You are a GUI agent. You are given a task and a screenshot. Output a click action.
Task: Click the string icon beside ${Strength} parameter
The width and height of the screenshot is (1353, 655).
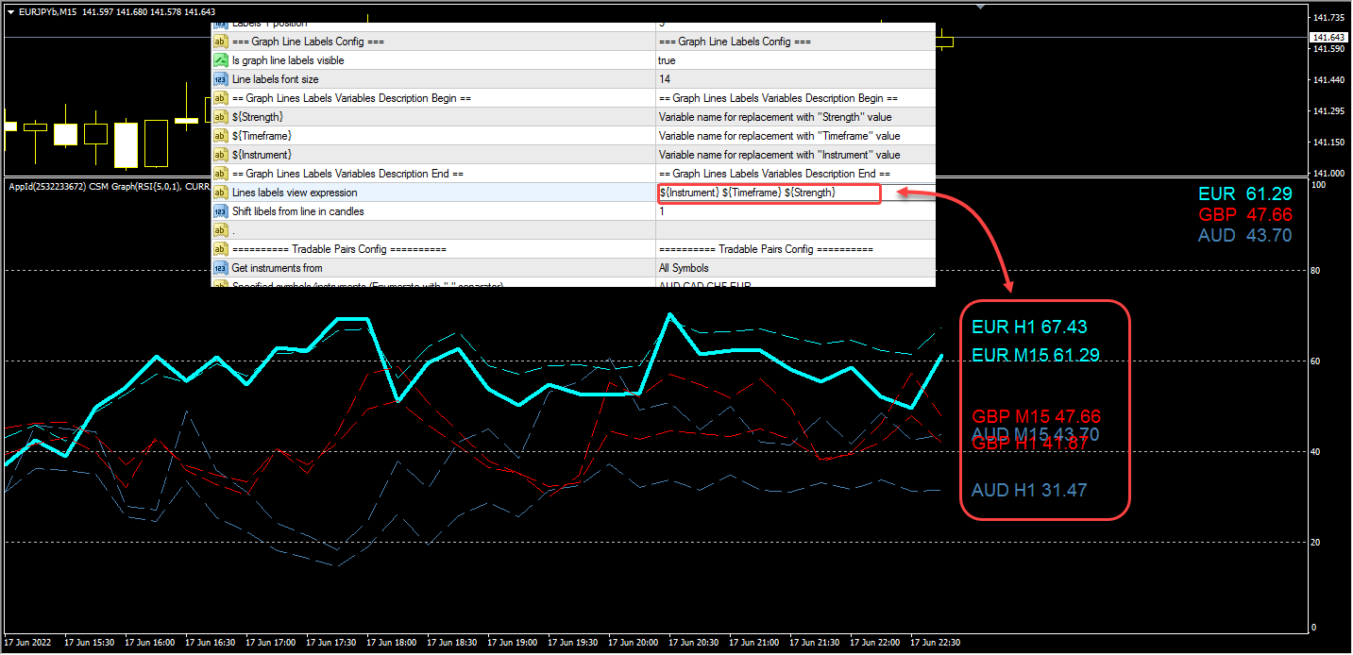coord(220,117)
